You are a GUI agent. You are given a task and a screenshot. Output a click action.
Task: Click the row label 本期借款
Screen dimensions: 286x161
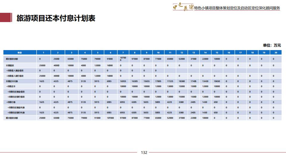[10, 65]
